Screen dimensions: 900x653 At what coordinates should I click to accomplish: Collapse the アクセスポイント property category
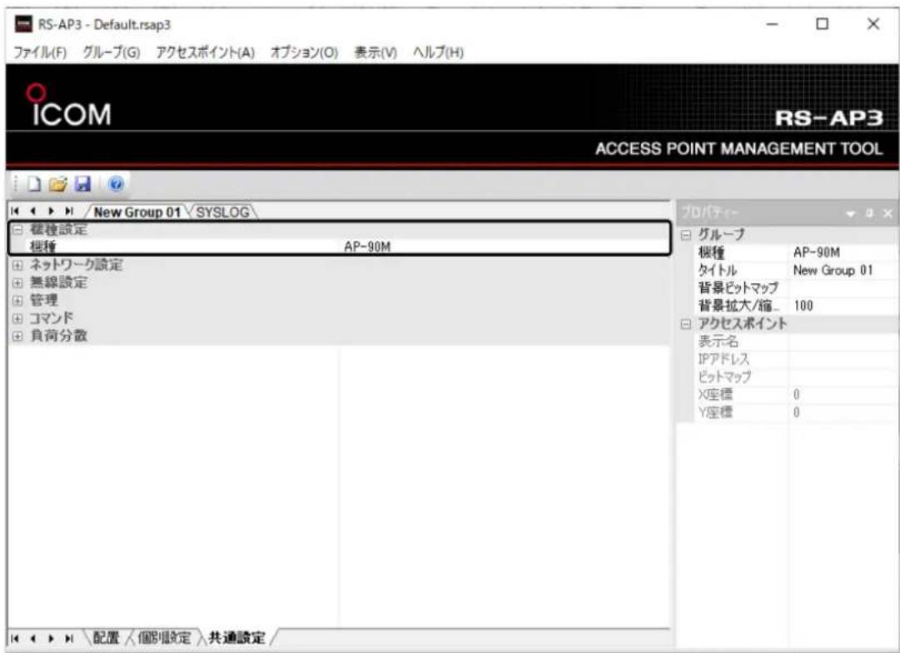click(686, 325)
